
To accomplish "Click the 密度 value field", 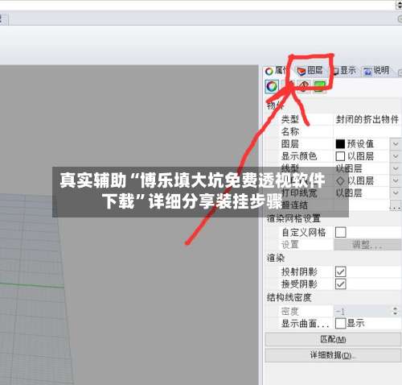I will point(363,312).
